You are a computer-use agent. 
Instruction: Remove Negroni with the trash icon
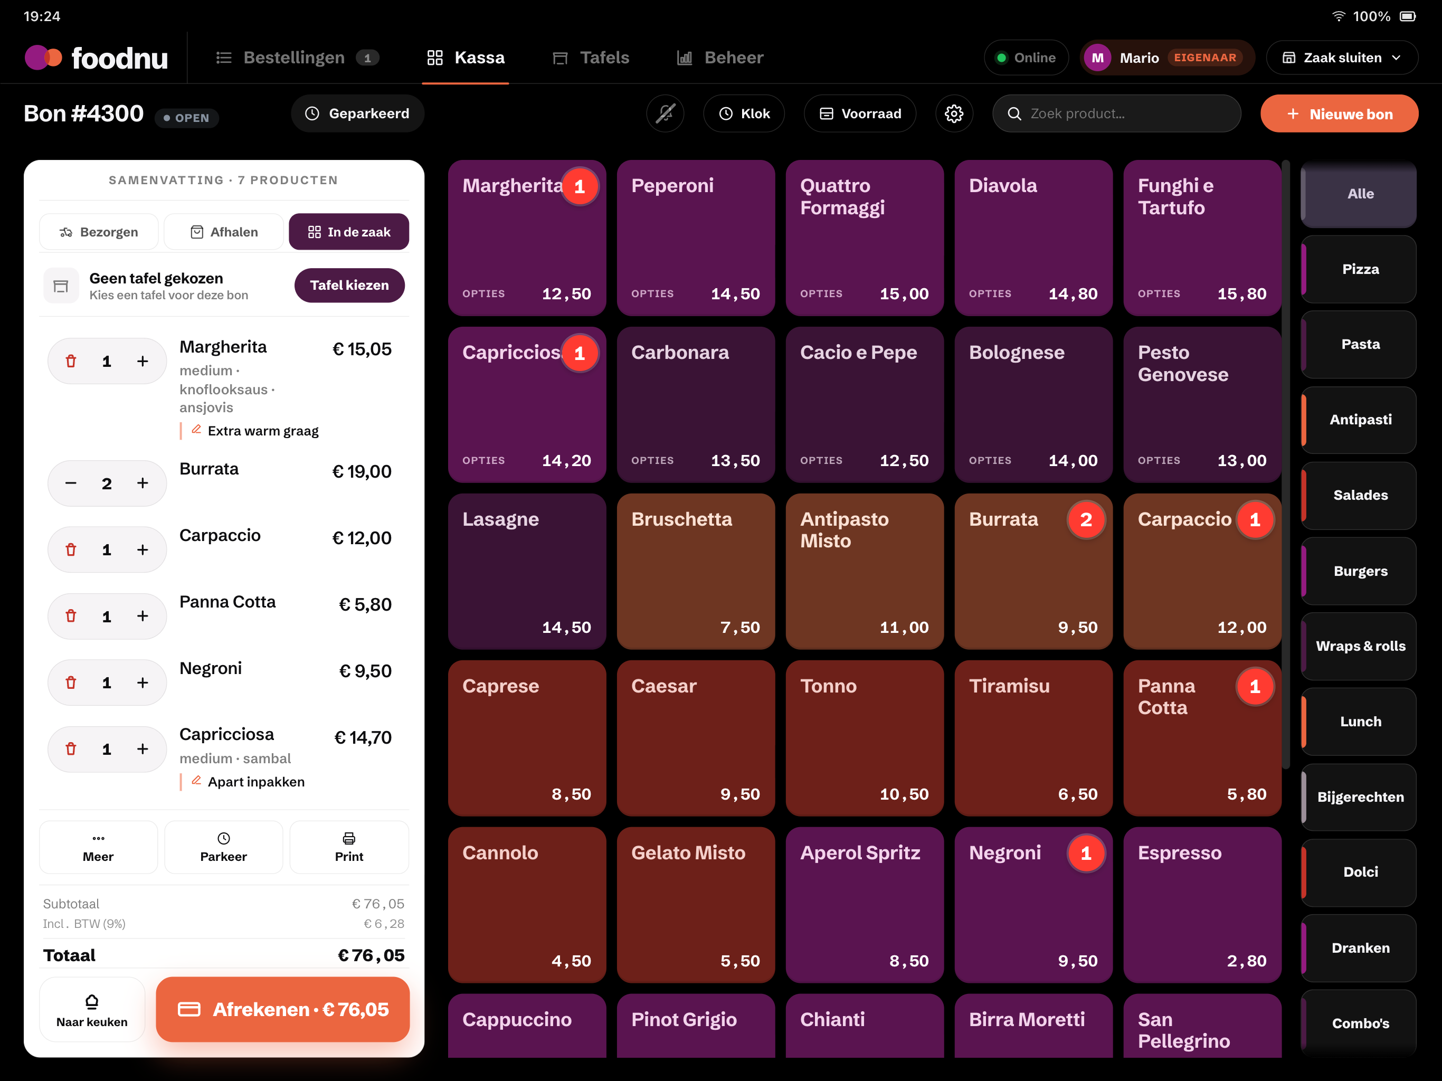[71, 682]
